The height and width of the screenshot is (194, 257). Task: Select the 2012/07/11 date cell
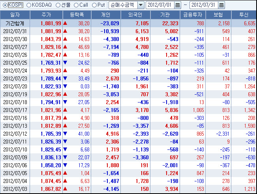point(15,142)
